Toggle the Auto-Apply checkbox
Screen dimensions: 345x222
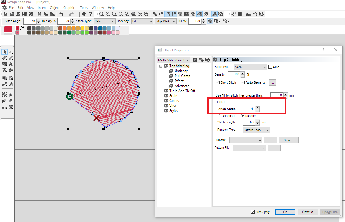[253, 212]
